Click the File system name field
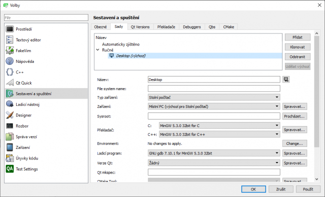Screen dimensions: 325x197 (x=214, y=89)
